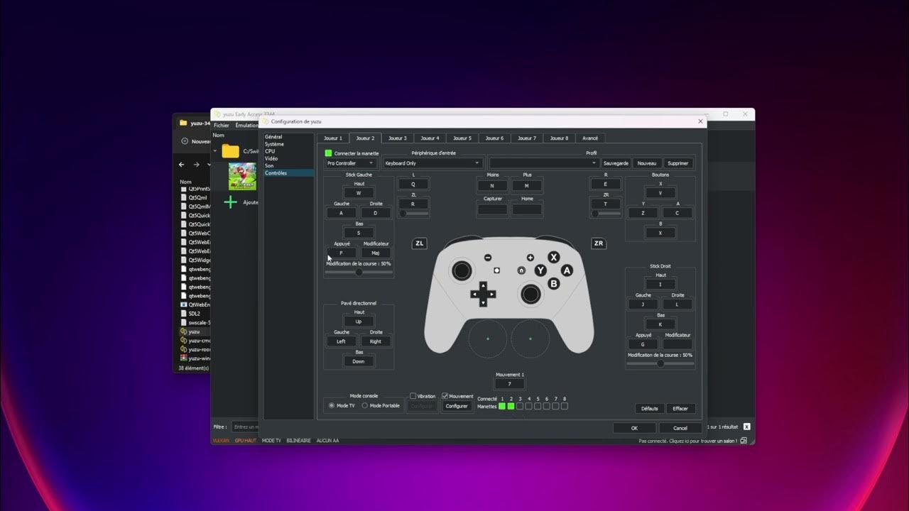Select the SDL2 file in File Explorer
The height and width of the screenshot is (511, 909).
[x=194, y=314]
